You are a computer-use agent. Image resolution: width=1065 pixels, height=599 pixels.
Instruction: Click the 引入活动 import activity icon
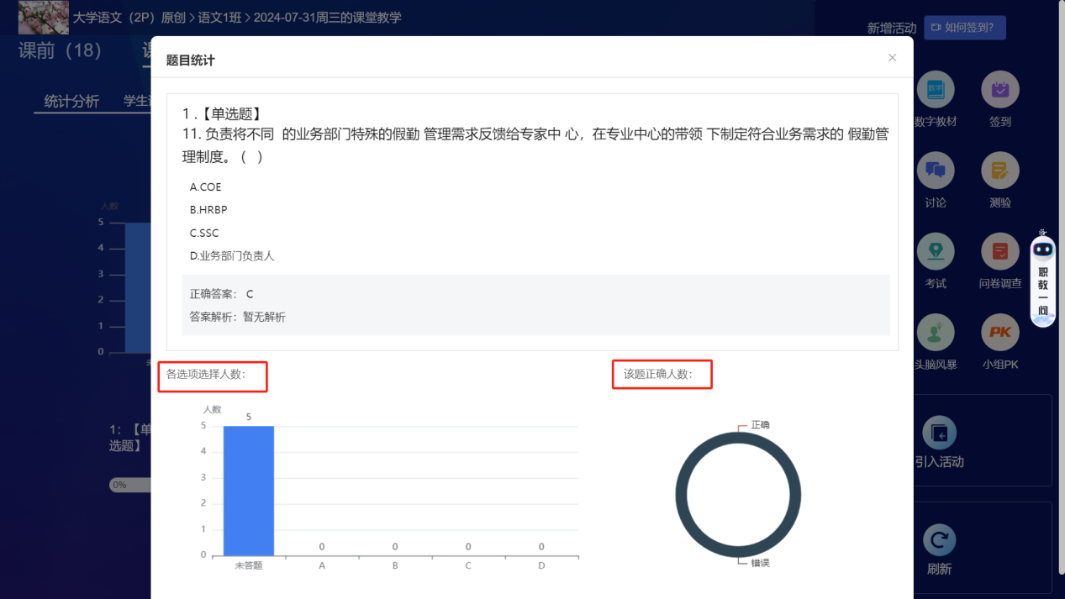click(x=939, y=433)
